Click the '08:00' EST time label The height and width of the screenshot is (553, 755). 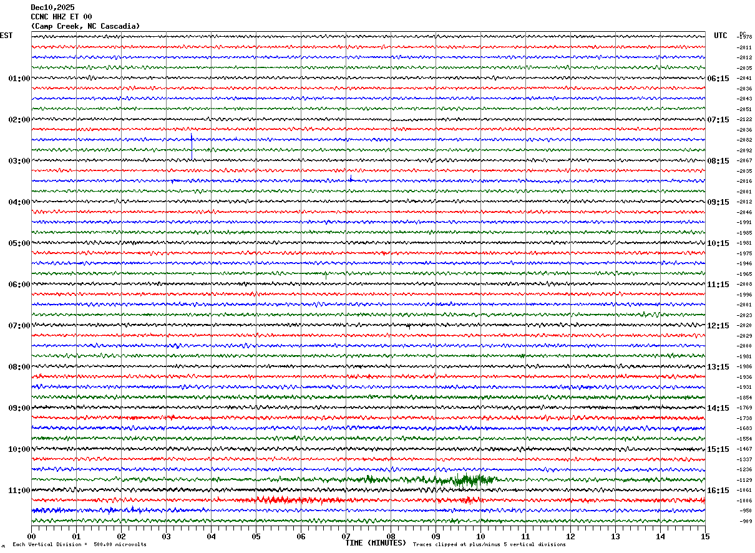19,367
